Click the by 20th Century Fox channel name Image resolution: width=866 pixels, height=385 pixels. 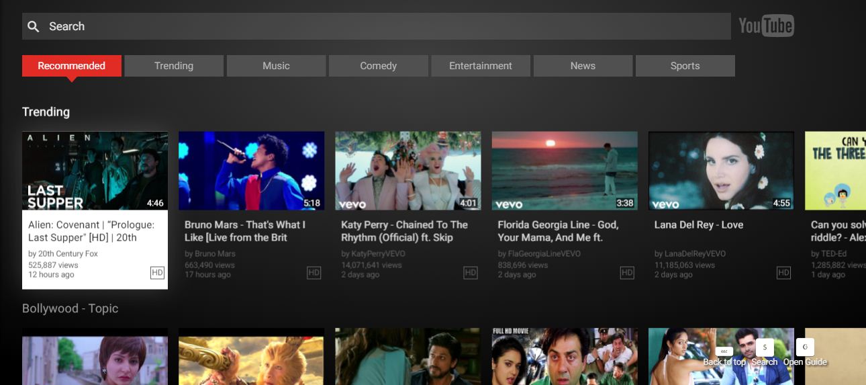click(x=63, y=254)
